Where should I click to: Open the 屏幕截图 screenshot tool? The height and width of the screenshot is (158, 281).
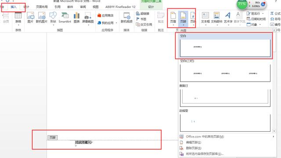88,18
